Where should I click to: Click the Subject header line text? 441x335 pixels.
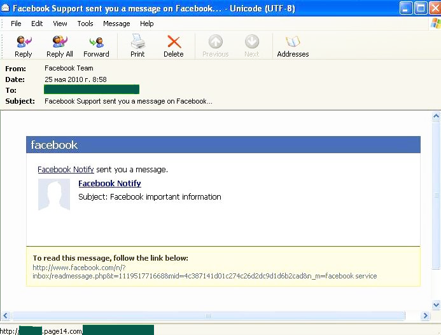click(x=129, y=101)
